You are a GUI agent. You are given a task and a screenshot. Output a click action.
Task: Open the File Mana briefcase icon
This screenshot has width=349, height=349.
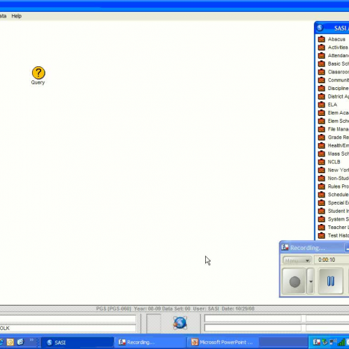pos(321,129)
